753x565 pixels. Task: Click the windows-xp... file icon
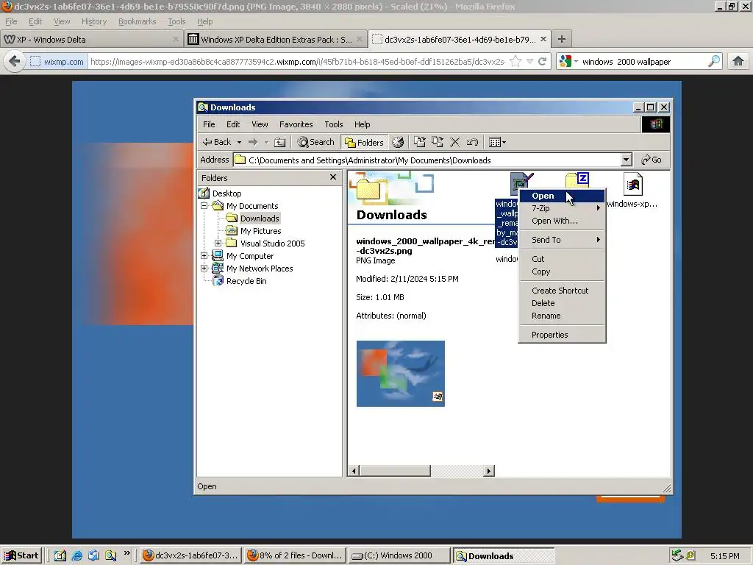[x=633, y=185]
